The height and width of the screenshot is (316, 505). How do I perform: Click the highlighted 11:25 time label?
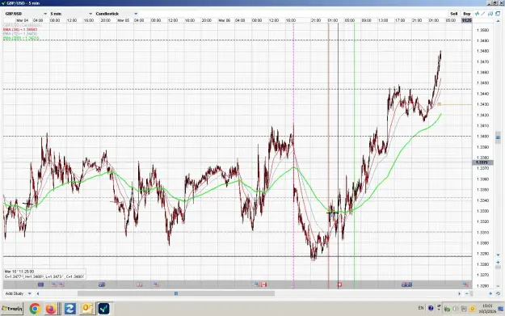click(x=467, y=20)
